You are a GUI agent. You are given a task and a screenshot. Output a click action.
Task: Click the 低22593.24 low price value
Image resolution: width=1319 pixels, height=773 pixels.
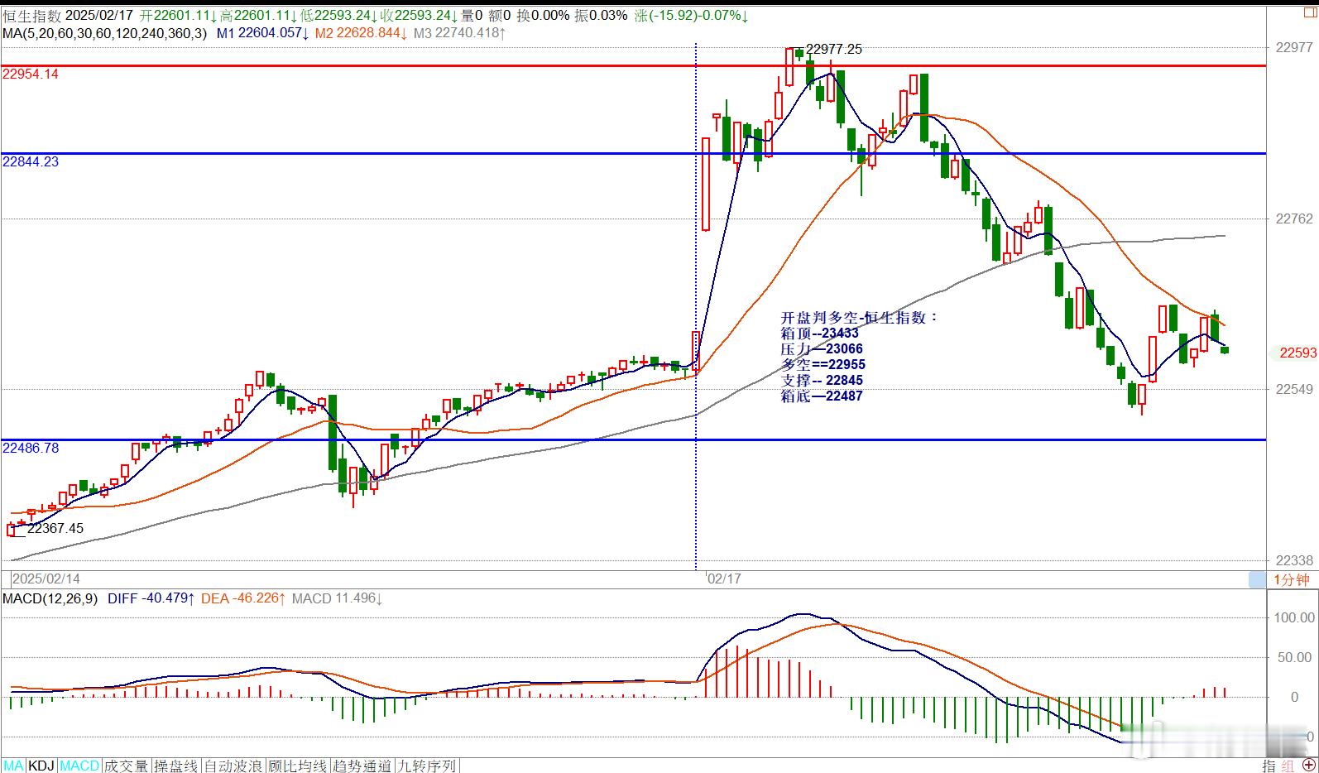pos(338,15)
